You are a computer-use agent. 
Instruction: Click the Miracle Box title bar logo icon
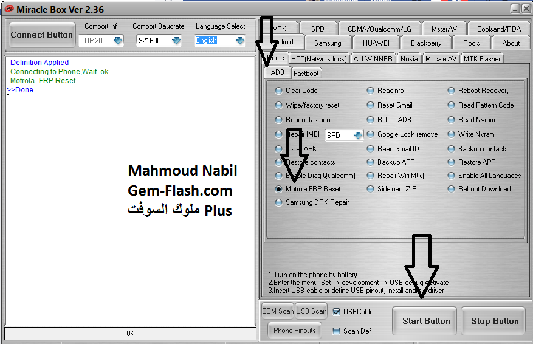pyautogui.click(x=9, y=9)
